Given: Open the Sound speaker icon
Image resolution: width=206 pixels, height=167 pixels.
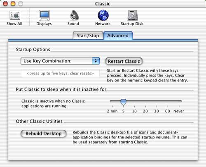Looking at the screenshot, I should 74,15.
